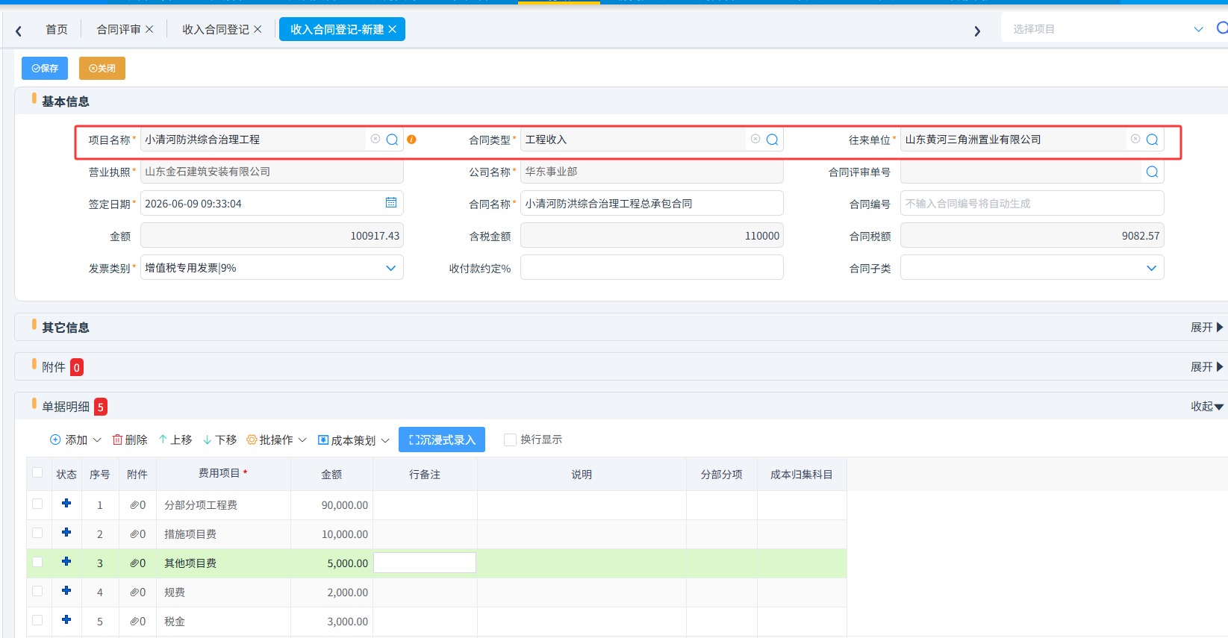1228x638 pixels.
Task: Open the 合同类型 lookup search icon
Action: click(x=773, y=140)
